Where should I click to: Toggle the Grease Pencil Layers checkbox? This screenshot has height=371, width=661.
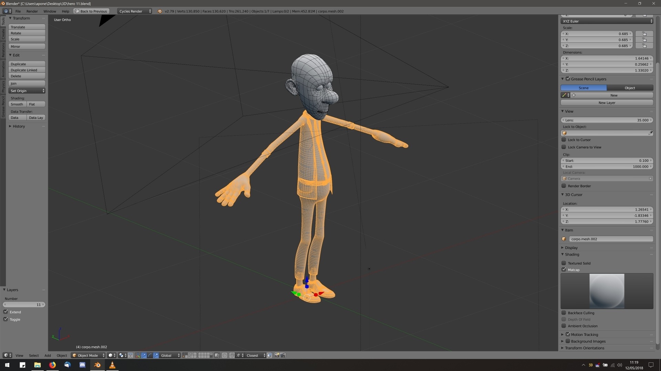(568, 79)
